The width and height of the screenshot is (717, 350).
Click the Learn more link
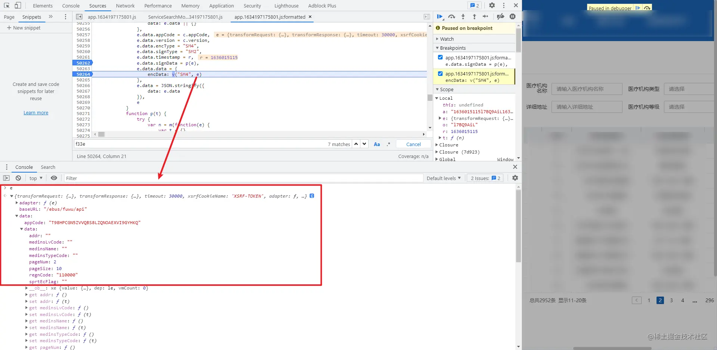(x=36, y=112)
